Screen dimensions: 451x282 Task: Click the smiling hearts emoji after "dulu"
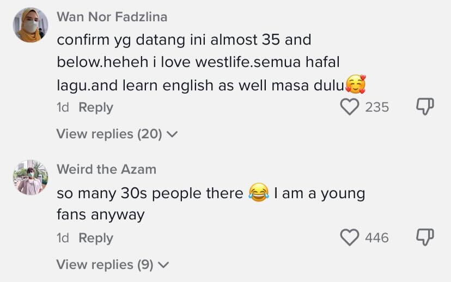pyautogui.click(x=355, y=84)
